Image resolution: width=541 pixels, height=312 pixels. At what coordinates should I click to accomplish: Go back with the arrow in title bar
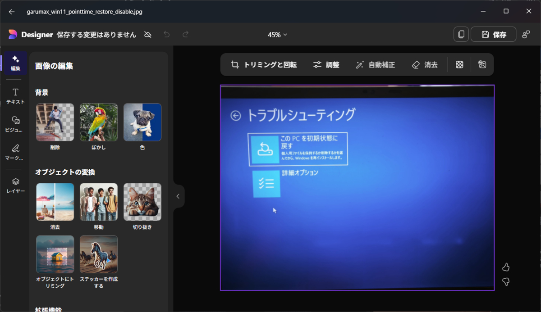click(x=12, y=12)
